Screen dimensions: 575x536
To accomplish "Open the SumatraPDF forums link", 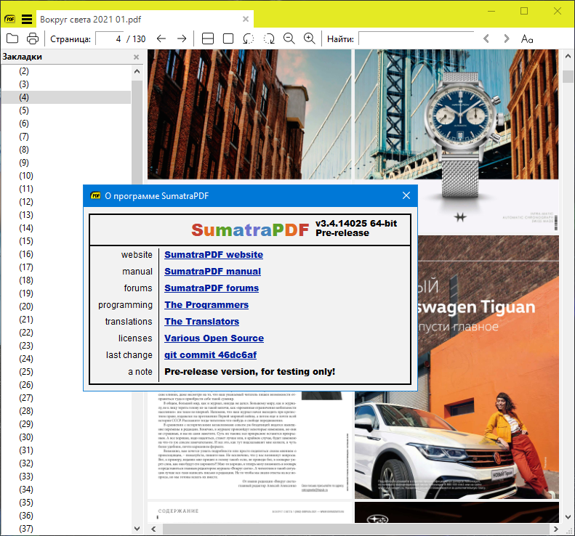I will tap(212, 288).
